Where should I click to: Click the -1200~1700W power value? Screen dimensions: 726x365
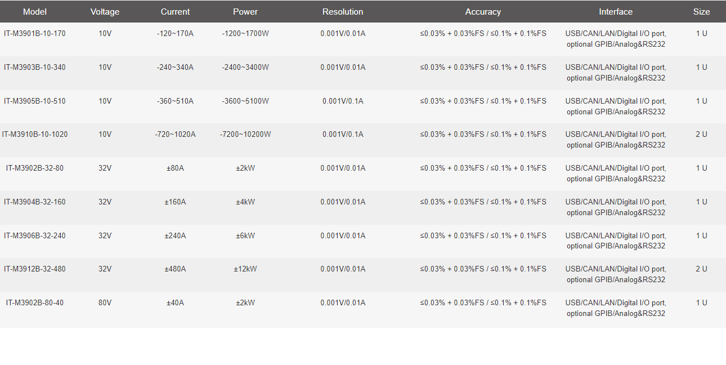click(245, 33)
